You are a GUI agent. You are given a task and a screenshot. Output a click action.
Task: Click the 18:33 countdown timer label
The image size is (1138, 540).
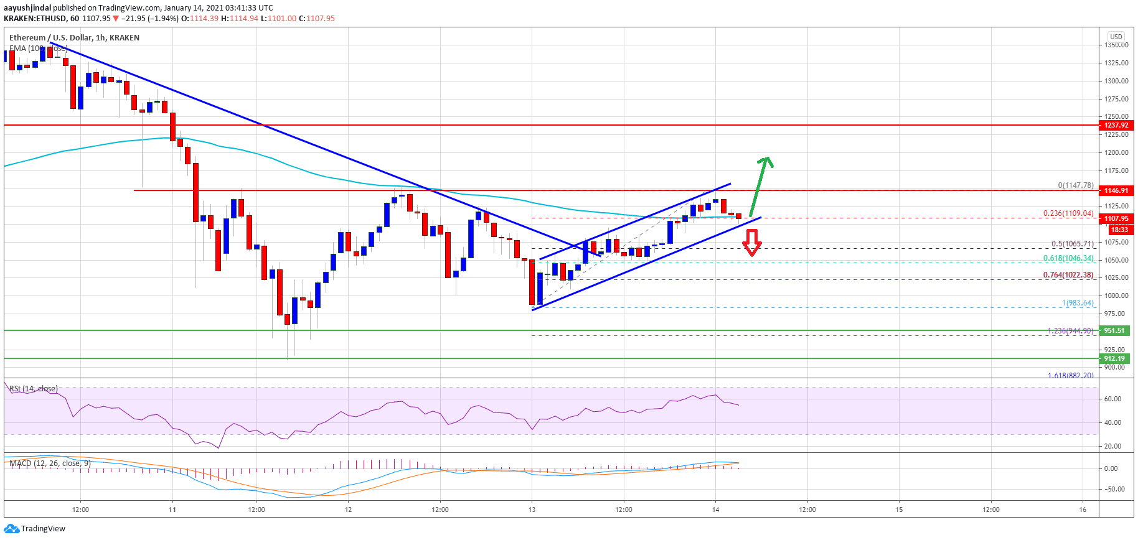point(1120,230)
